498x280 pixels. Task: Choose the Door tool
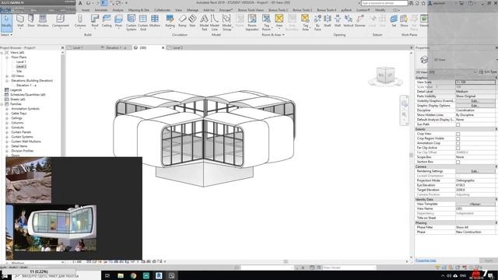click(x=31, y=21)
